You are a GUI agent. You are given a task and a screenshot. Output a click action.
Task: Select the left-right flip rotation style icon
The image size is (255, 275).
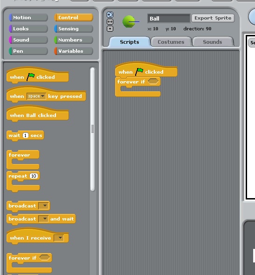pyautogui.click(x=110, y=22)
